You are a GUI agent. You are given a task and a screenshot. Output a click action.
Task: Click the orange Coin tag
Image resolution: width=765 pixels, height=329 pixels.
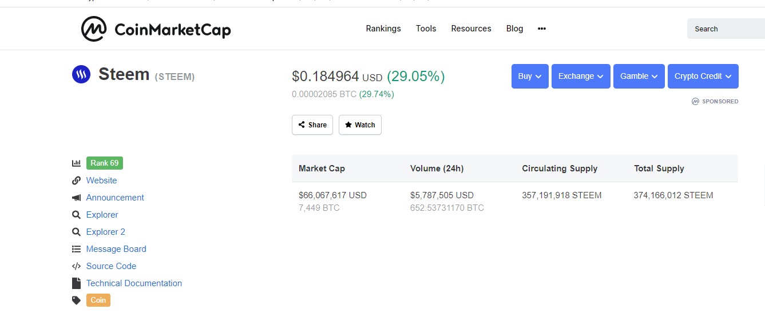coord(98,300)
